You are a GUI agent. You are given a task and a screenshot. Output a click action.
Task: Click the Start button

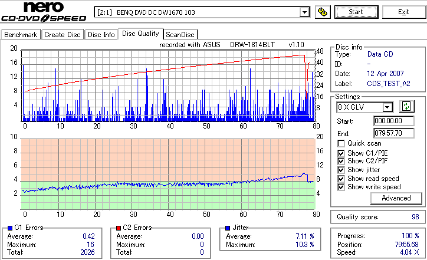coord(356,12)
